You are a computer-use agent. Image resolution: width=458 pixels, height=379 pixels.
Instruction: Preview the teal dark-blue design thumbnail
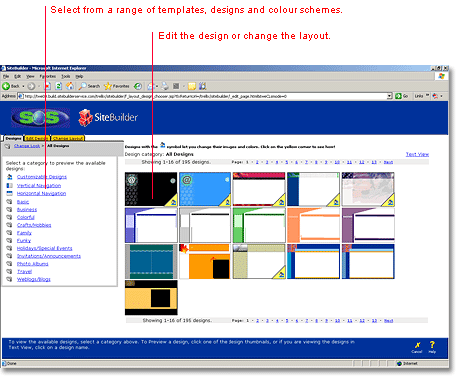[151, 261]
